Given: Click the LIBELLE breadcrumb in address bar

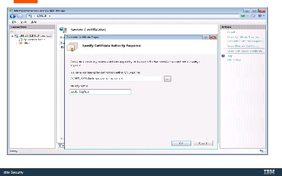Looking at the screenshot, I should tap(42, 16).
